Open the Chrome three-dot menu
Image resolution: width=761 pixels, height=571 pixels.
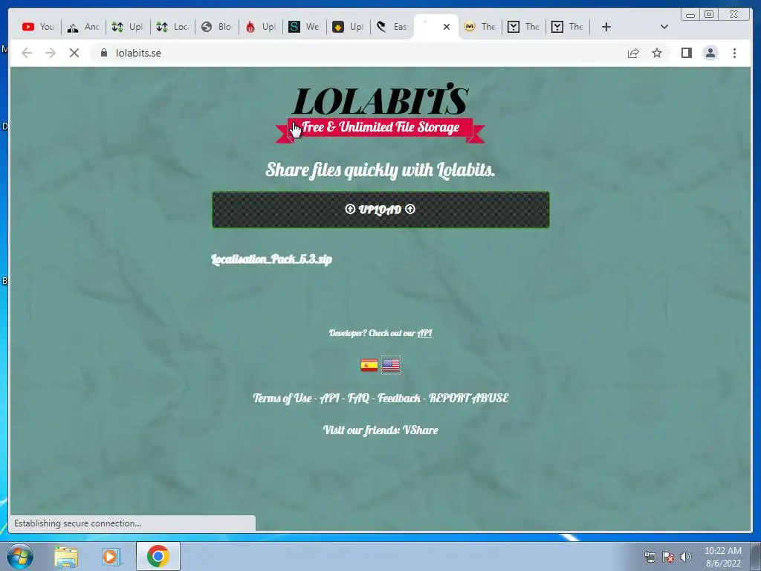[x=734, y=53]
